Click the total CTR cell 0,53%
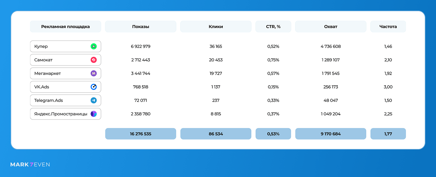The width and height of the screenshot is (436, 177). click(x=273, y=134)
